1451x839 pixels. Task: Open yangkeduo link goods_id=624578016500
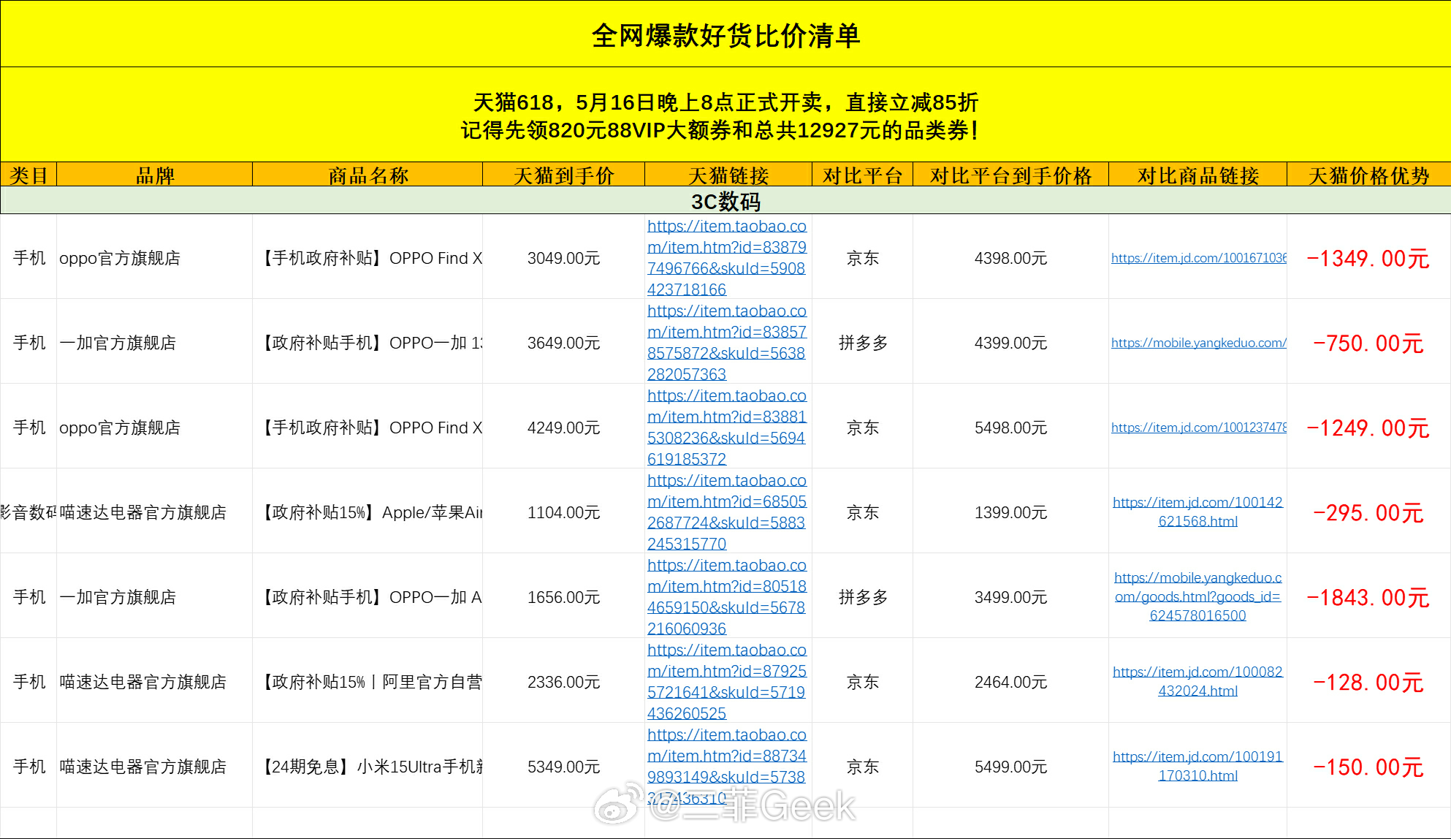pyautogui.click(x=1197, y=596)
